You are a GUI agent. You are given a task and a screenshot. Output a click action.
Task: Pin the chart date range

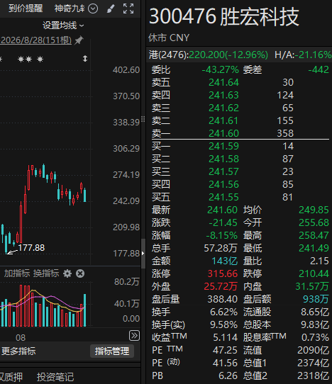point(79,40)
